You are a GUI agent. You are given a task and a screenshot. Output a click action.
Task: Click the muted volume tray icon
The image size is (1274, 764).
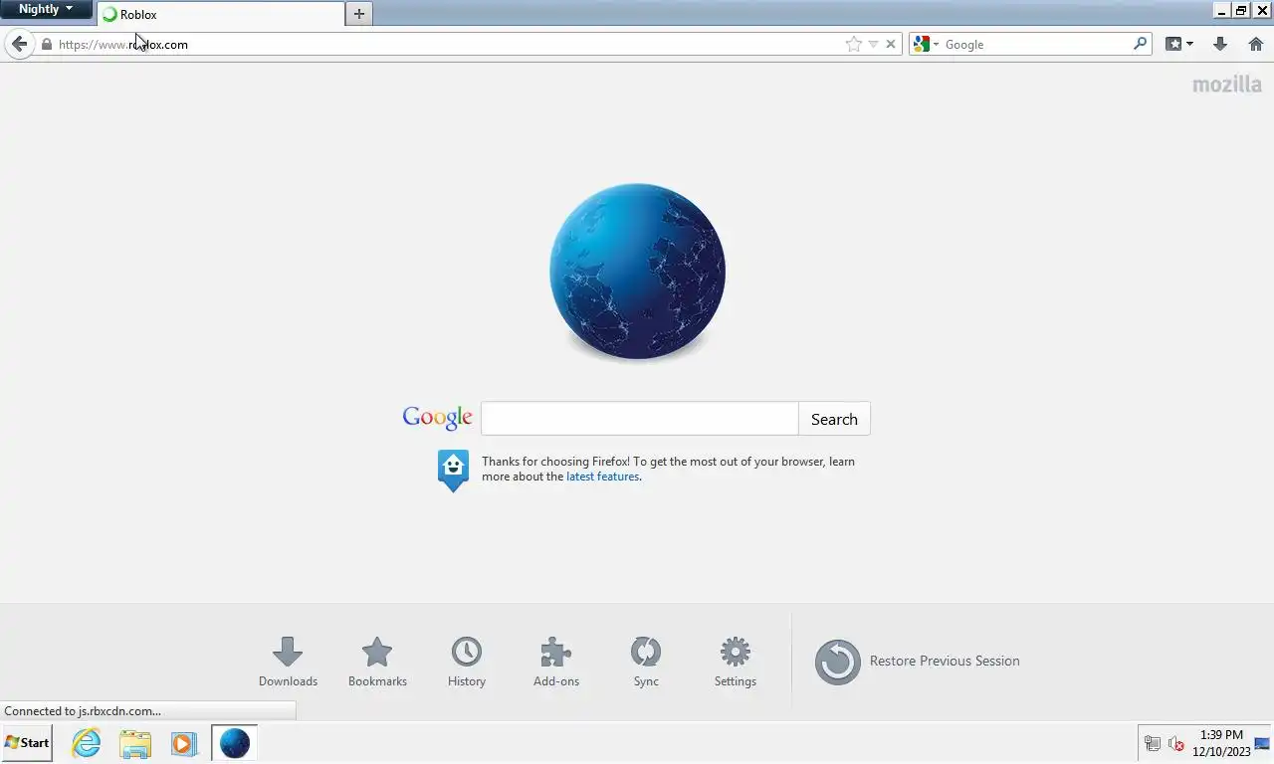pyautogui.click(x=1175, y=744)
